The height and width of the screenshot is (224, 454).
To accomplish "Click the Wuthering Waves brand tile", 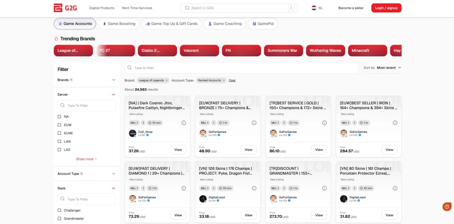I will coord(325,50).
